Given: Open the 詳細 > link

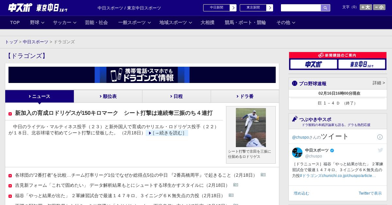Looking at the screenshot, I should click(x=379, y=83).
